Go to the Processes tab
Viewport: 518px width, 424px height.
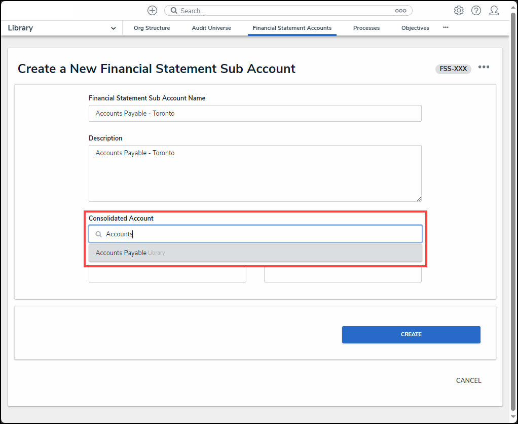pos(366,28)
